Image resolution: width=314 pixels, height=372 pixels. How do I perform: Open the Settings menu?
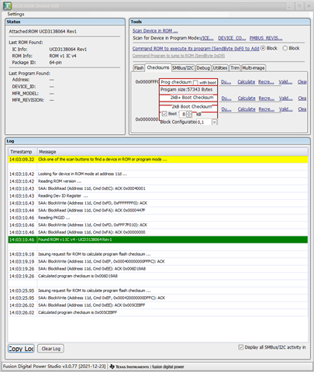coord(16,14)
